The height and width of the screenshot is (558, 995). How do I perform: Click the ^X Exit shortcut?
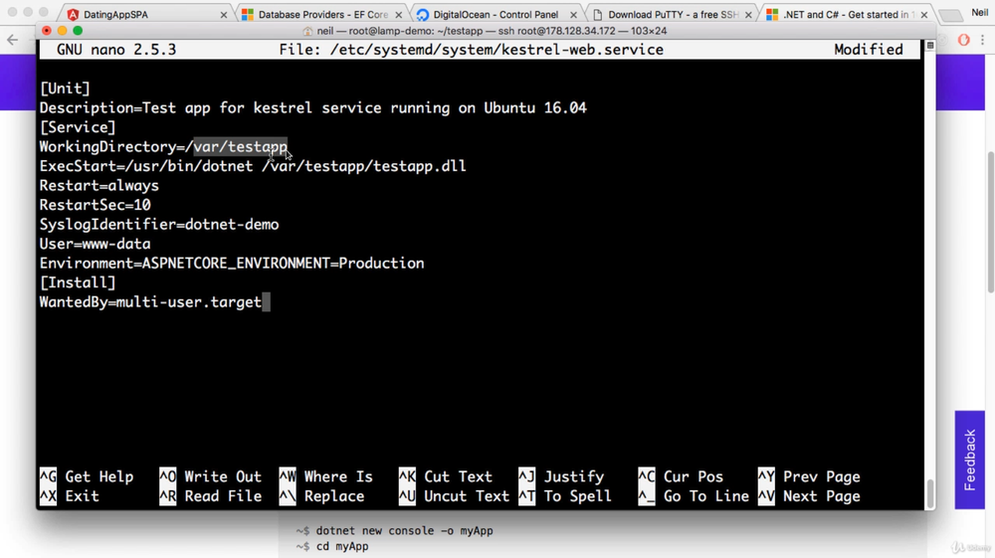click(x=70, y=496)
